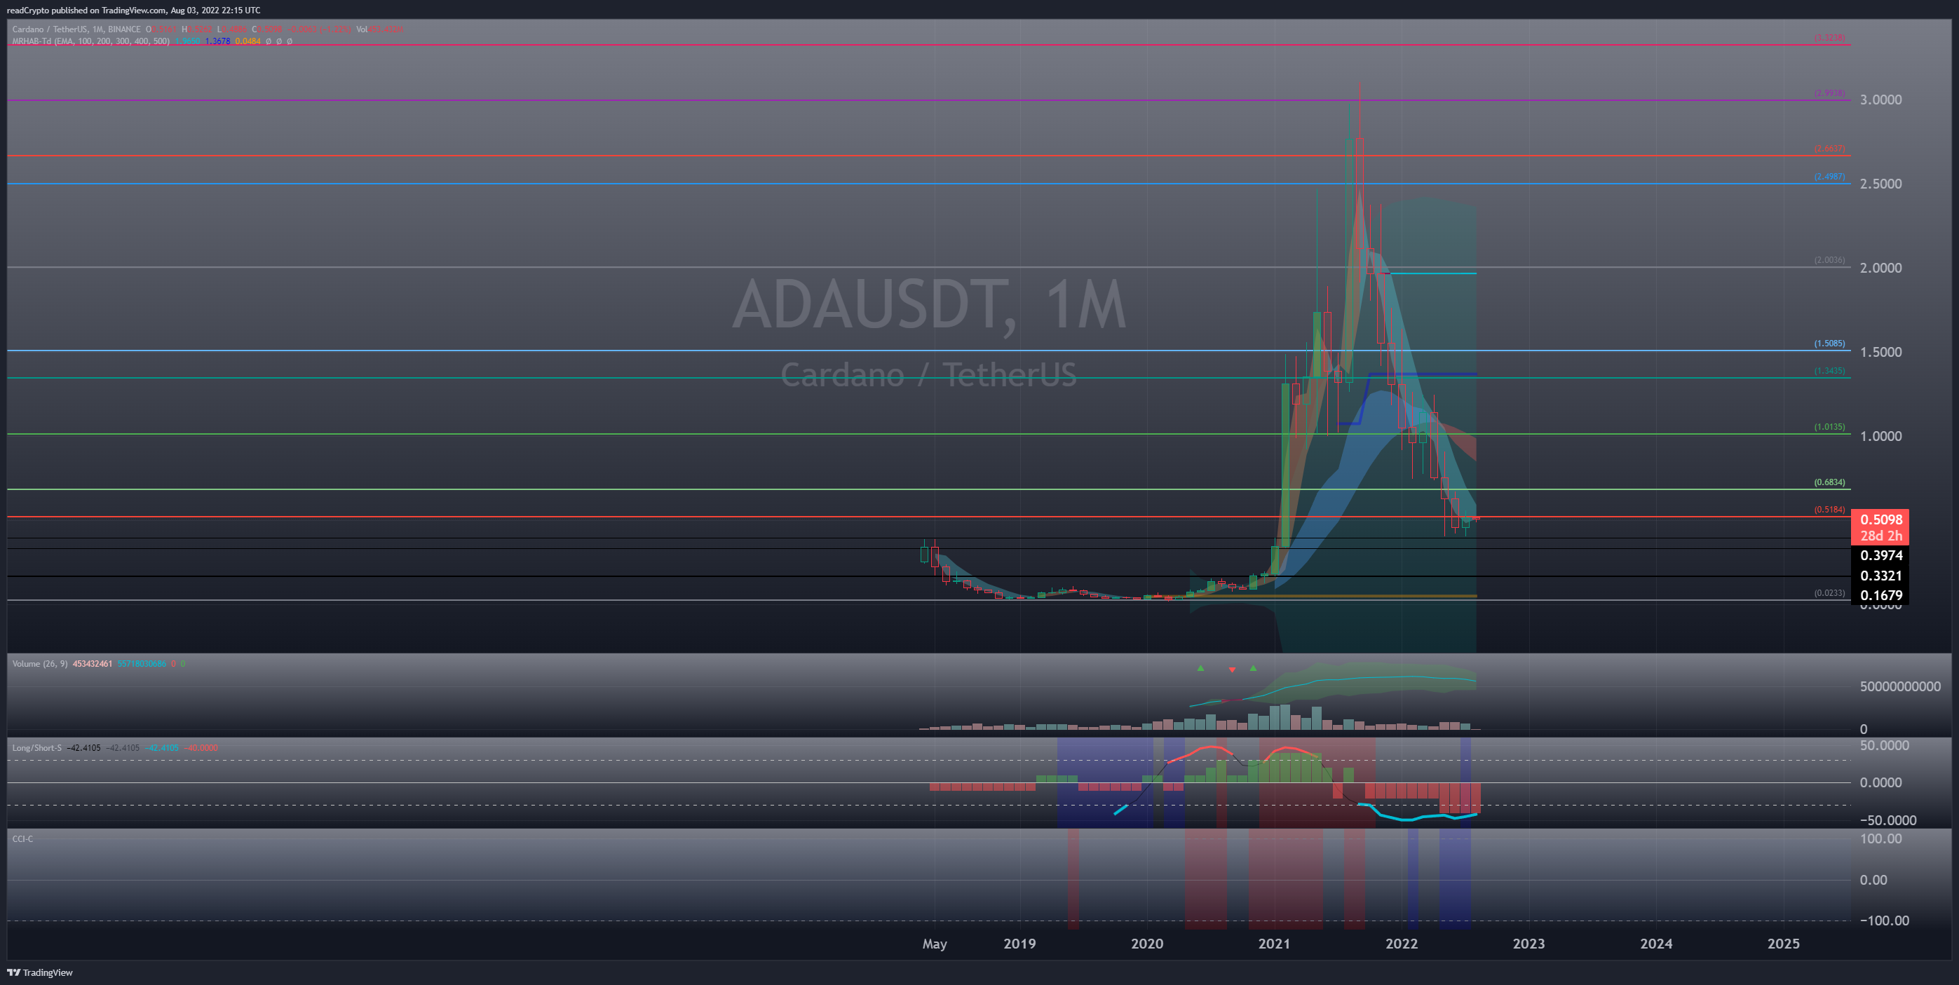Click the 2023 label on time axis

(1528, 944)
